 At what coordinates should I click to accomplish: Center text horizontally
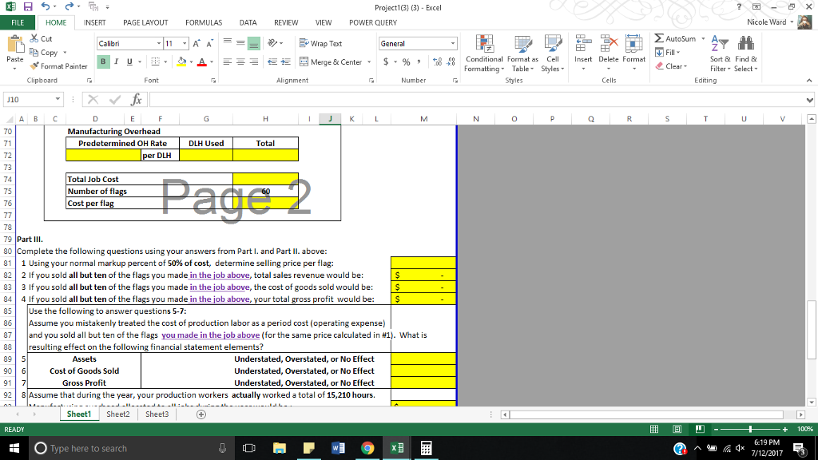(x=240, y=61)
